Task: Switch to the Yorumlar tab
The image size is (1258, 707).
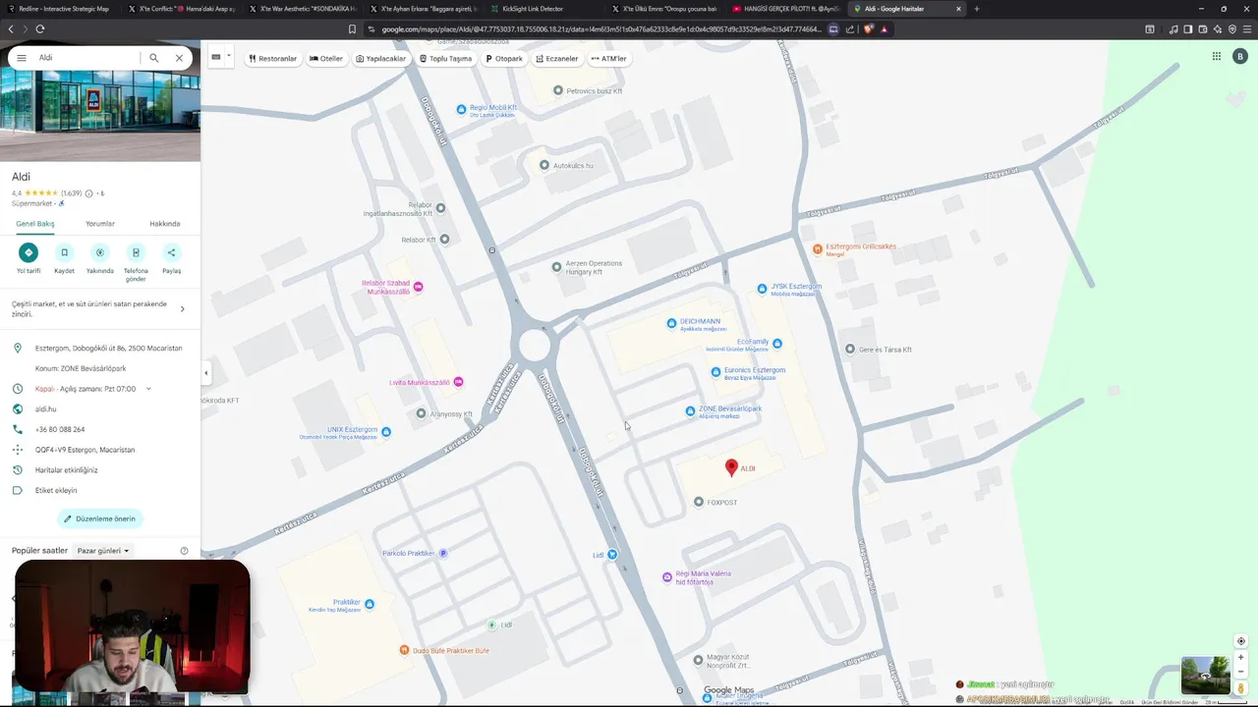Action: (100, 224)
